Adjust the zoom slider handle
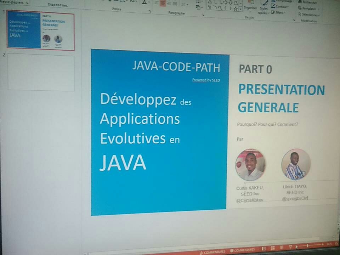 point(307,245)
